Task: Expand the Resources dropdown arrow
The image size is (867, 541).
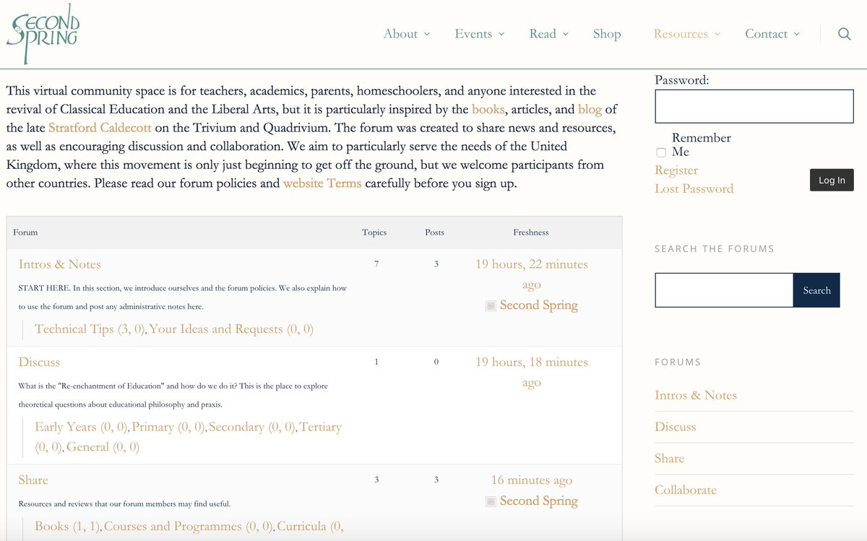Action: coord(717,34)
